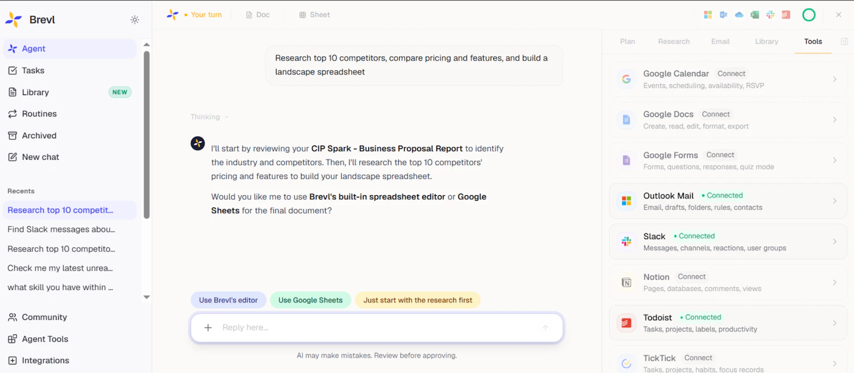
Task: Choose 'Just start with the research first'
Action: point(417,300)
